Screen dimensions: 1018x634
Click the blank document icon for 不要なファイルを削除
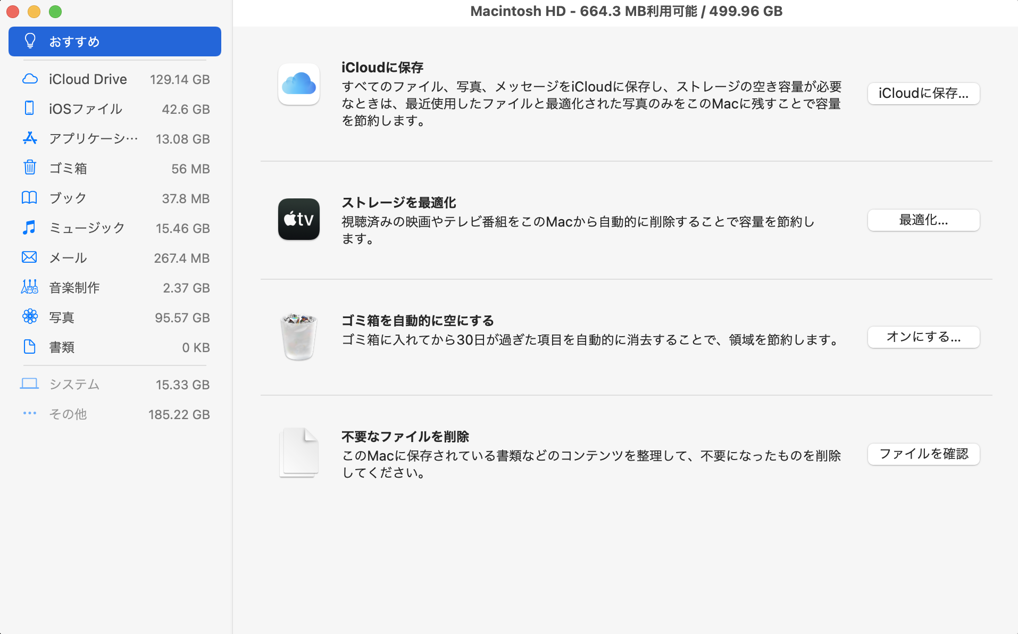tap(299, 453)
